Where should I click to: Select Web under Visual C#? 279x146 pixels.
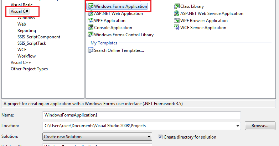[22, 24]
